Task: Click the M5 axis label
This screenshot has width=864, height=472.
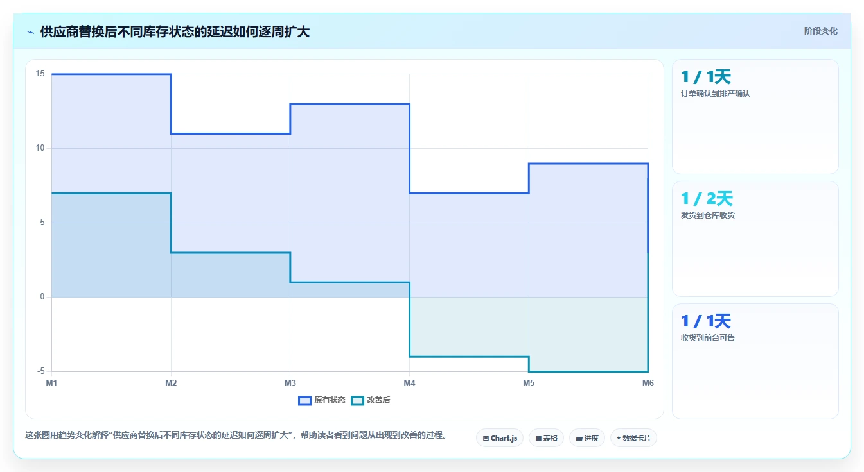Action: [529, 383]
